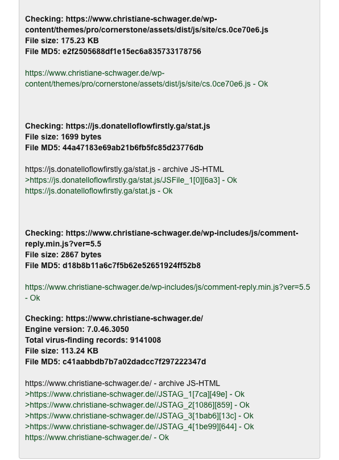Click File size 2867 bytes line
The image size is (339, 460).
pyautogui.click(x=63, y=254)
